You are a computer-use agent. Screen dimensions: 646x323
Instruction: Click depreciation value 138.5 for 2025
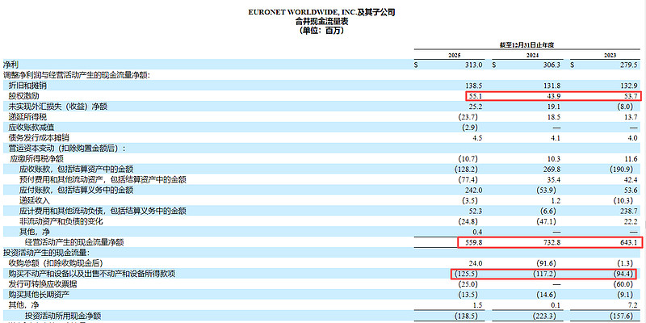point(473,86)
